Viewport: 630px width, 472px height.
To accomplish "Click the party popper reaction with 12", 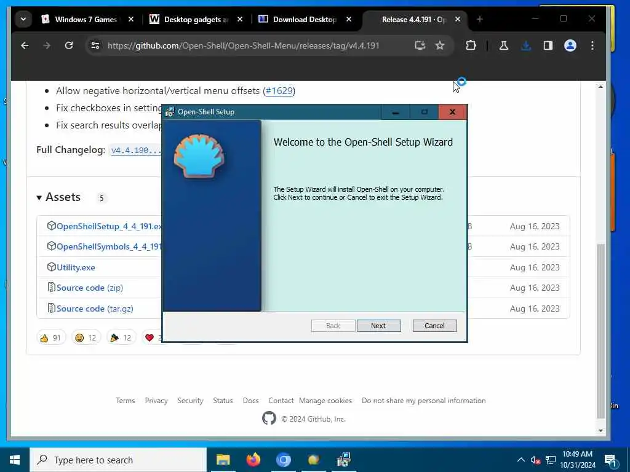I will pos(121,338).
